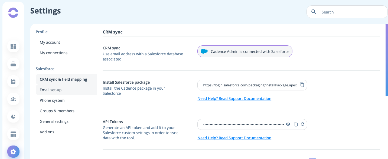388x159 pixels.
Task: Open the dashboard grid icon in sidebar
Action: click(x=13, y=46)
